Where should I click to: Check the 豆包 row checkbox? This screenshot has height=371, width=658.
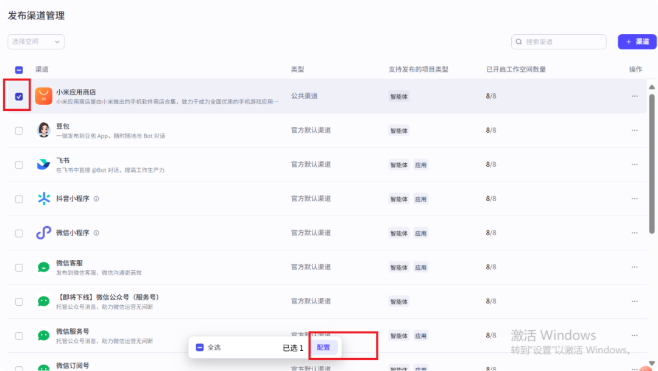click(19, 131)
